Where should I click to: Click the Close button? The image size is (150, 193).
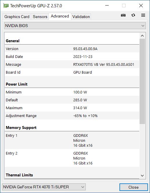[x=133, y=187]
